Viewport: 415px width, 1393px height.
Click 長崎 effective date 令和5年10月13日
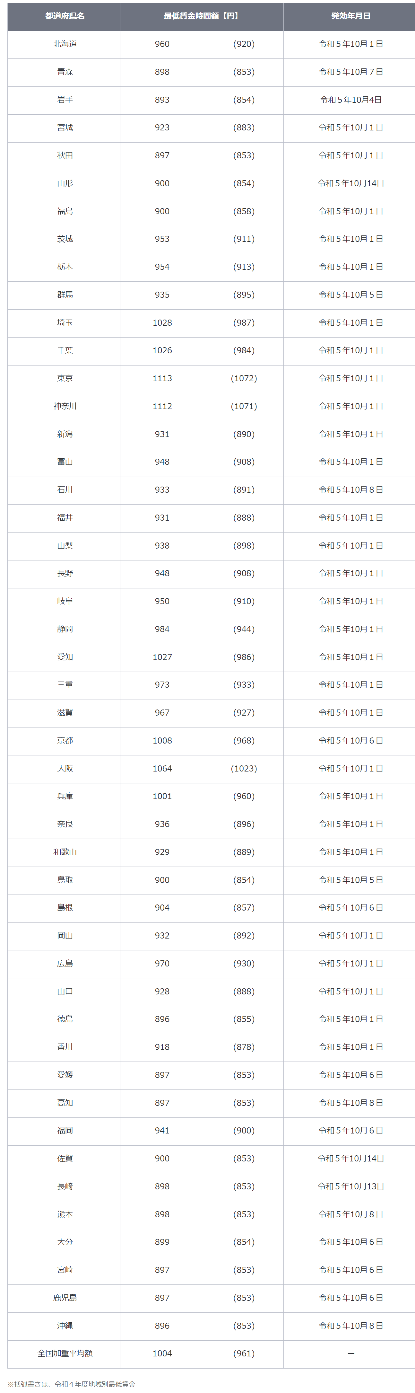[351, 1186]
